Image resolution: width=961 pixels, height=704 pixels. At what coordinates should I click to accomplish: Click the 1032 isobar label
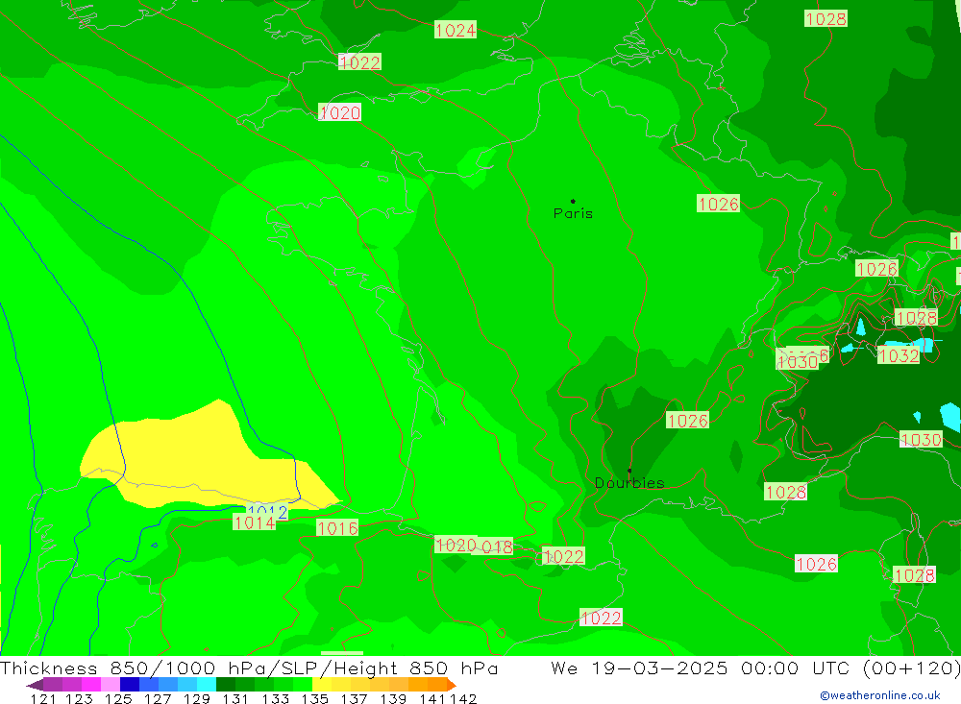(x=898, y=355)
